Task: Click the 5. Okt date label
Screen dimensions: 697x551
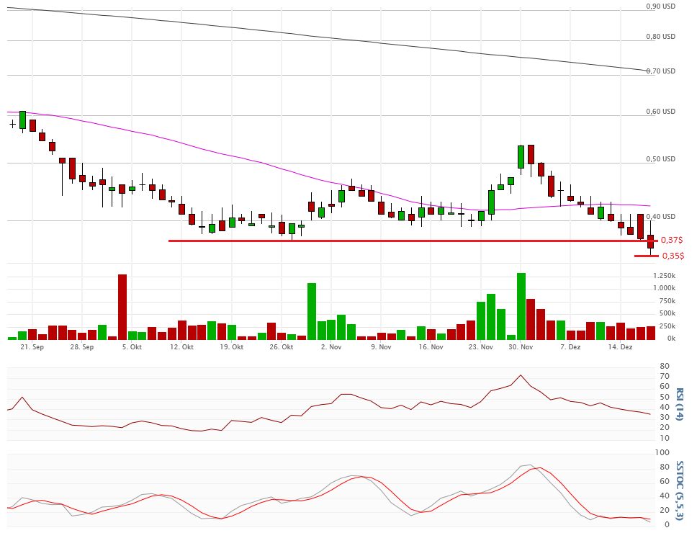Action: [x=132, y=347]
